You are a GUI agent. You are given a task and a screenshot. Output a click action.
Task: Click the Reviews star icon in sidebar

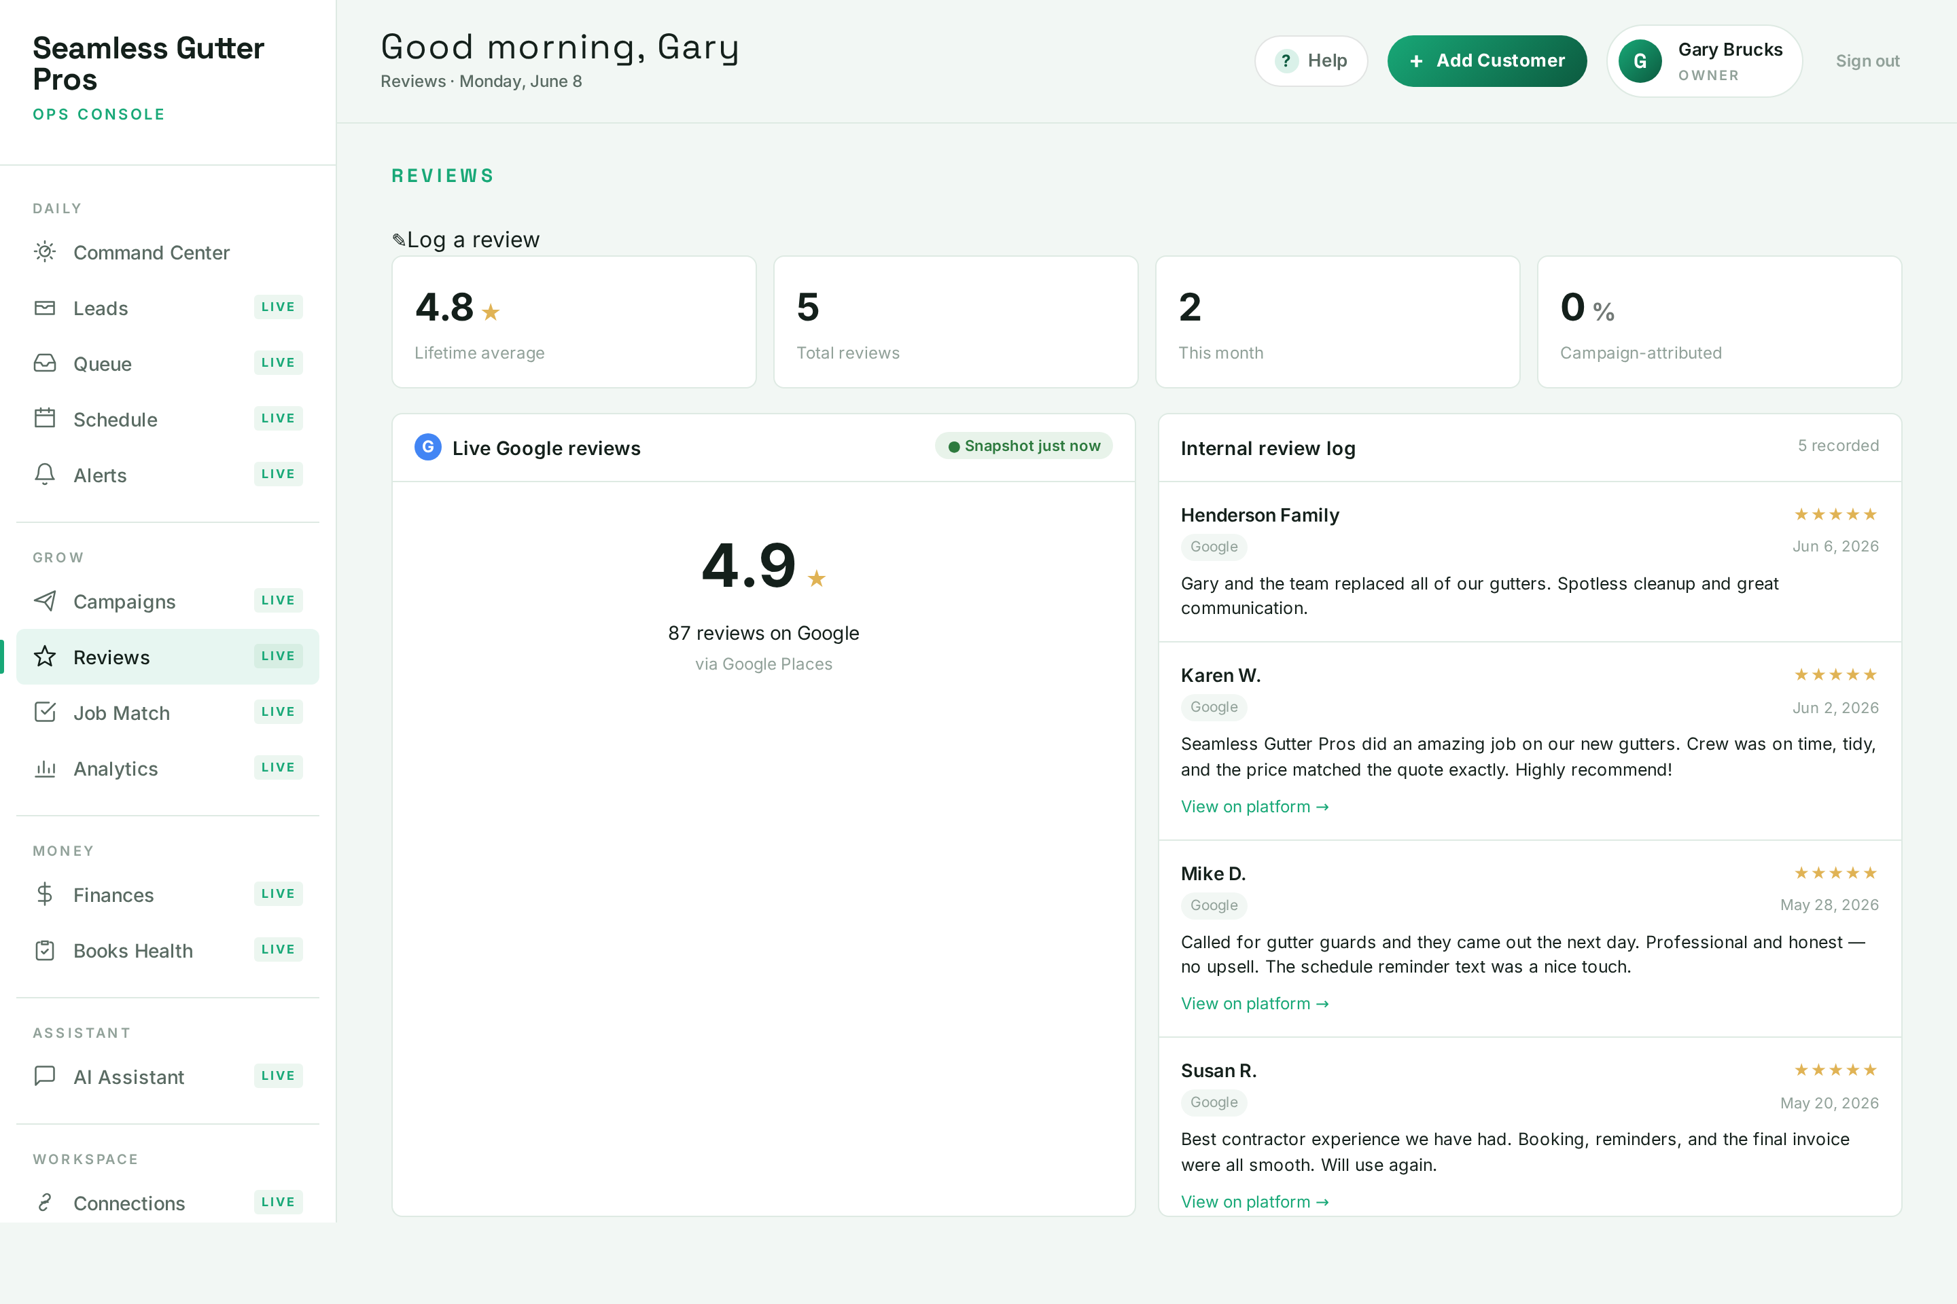point(45,656)
